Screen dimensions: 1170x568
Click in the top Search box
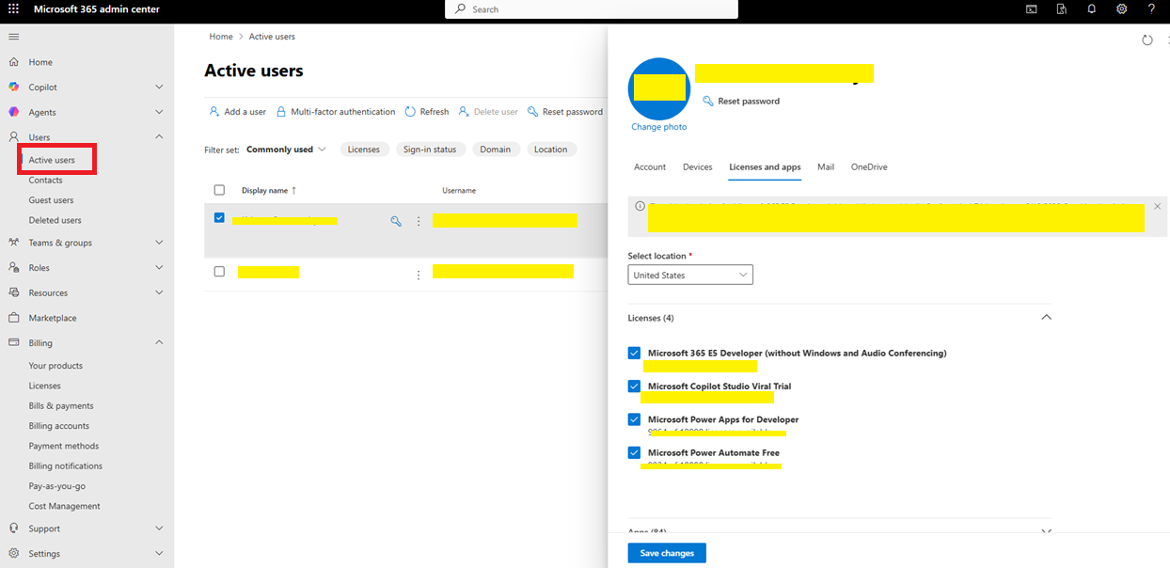[x=592, y=9]
